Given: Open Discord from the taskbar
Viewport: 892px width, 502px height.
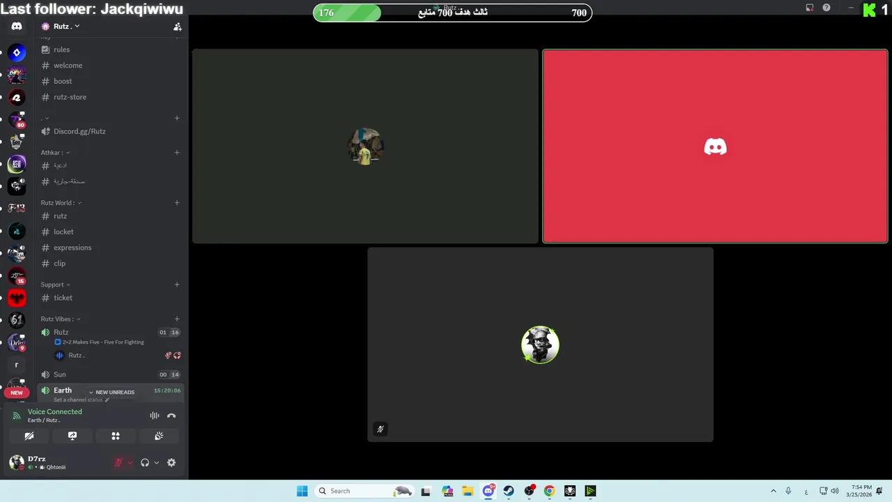Looking at the screenshot, I should [489, 491].
